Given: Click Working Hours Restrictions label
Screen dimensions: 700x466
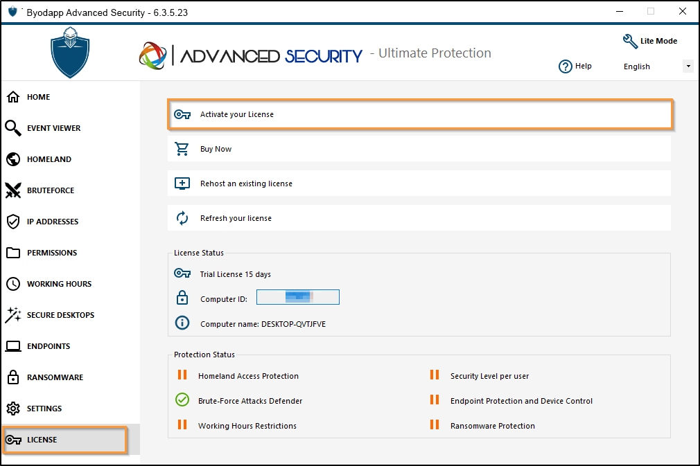Looking at the screenshot, I should [247, 426].
